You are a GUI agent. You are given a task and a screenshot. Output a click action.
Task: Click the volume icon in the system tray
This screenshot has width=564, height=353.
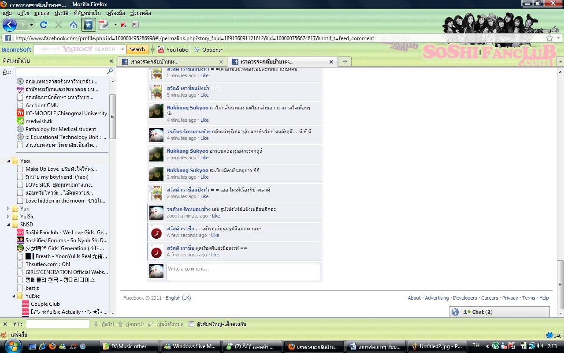(539, 346)
